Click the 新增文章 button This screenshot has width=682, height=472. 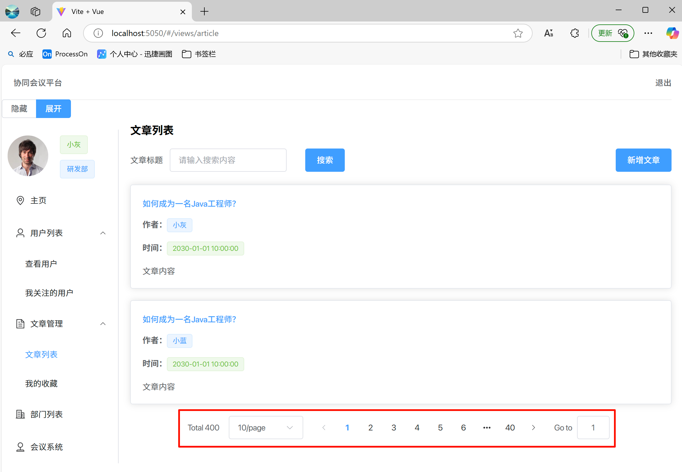point(643,160)
